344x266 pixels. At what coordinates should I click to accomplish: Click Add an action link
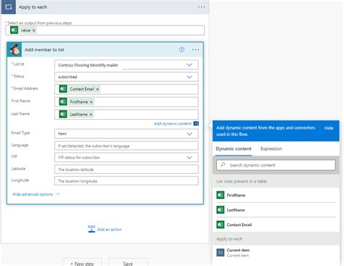click(x=110, y=230)
